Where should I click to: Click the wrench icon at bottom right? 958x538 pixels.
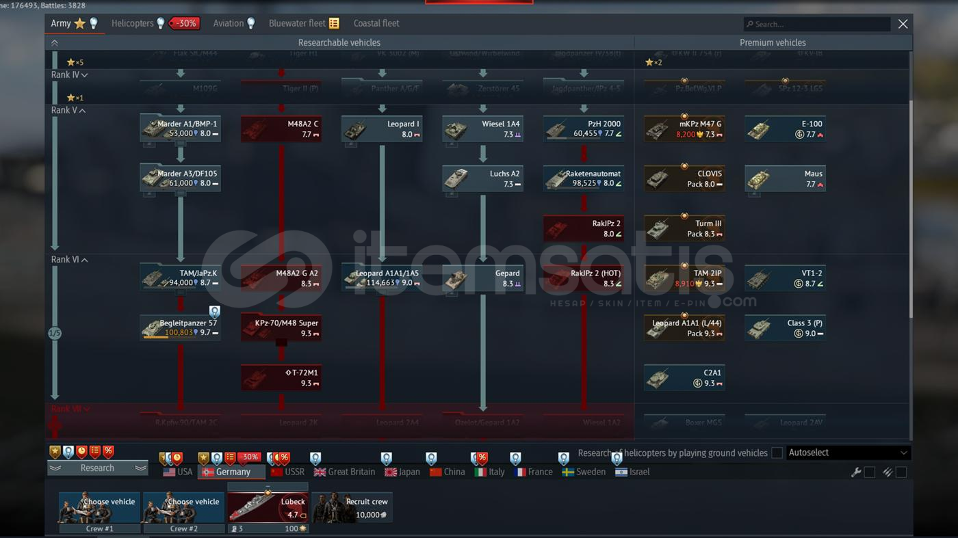pos(855,472)
